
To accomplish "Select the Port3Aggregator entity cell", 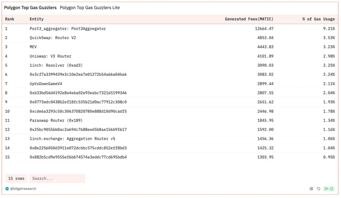I will click(x=68, y=29).
